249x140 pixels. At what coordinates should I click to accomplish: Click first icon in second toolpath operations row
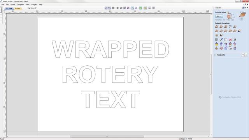tap(217, 31)
